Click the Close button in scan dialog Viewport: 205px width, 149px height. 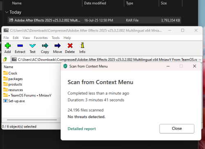[177, 128]
